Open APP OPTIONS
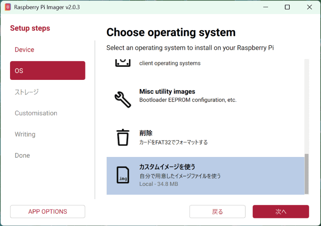This screenshot has height=226, width=321. (x=47, y=212)
